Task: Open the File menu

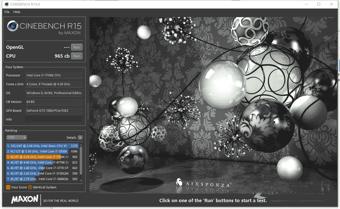Action: (x=7, y=12)
